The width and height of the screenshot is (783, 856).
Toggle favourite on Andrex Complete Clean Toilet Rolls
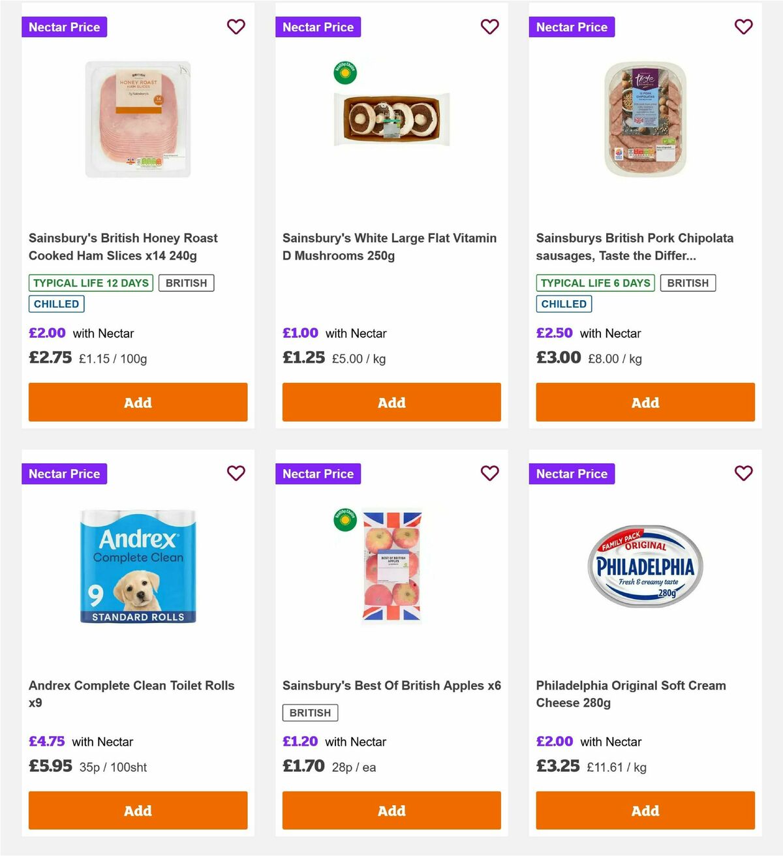click(x=236, y=474)
